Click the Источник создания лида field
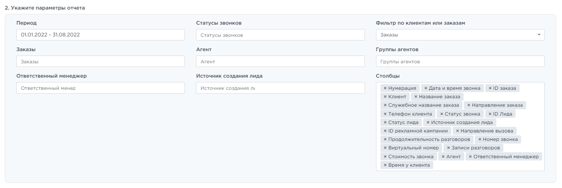Screen dimensions: 562x188 click(280, 88)
